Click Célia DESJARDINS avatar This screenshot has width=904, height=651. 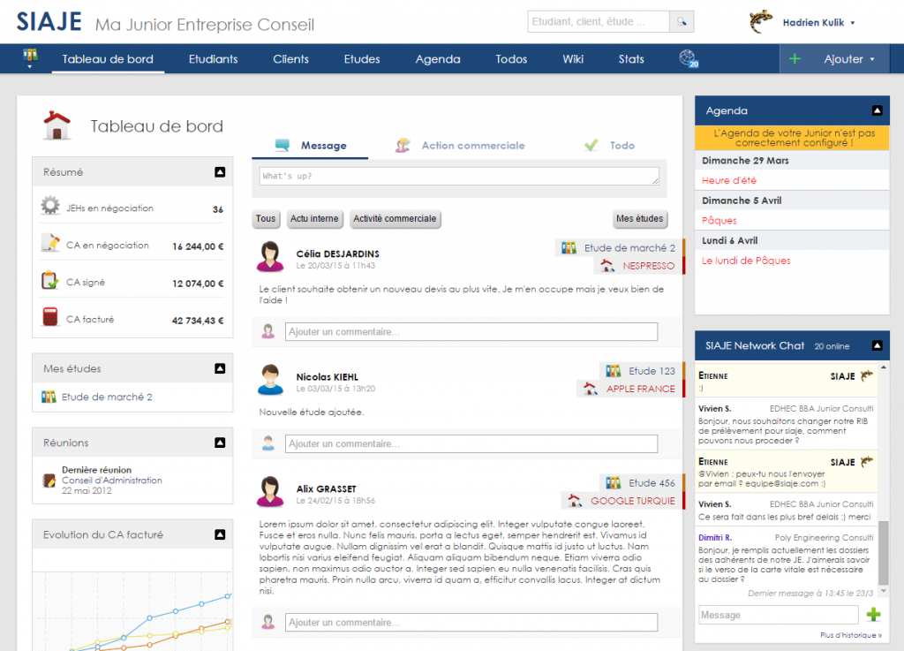pyautogui.click(x=270, y=257)
